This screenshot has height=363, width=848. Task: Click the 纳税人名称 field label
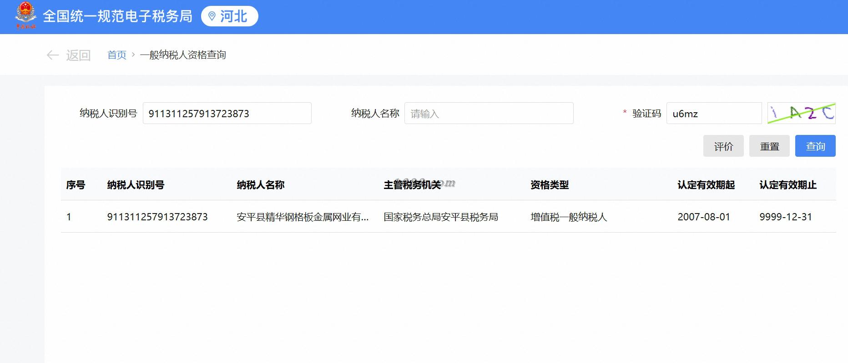coord(375,113)
